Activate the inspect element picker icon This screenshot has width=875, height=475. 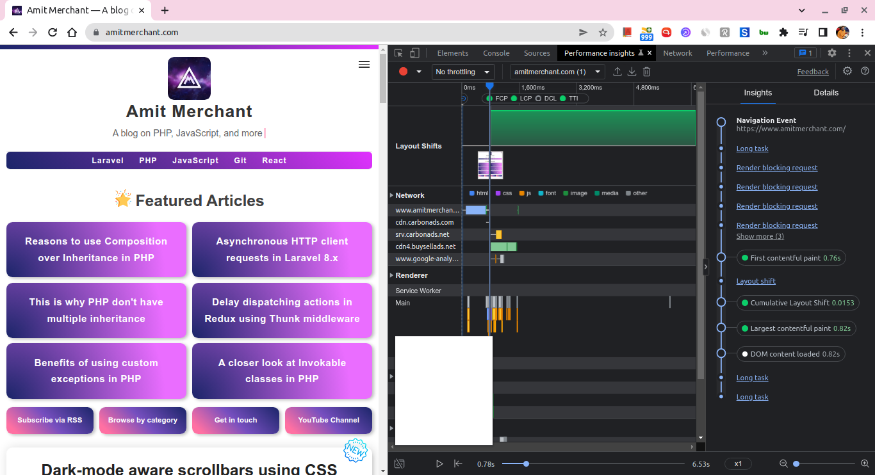click(x=398, y=53)
